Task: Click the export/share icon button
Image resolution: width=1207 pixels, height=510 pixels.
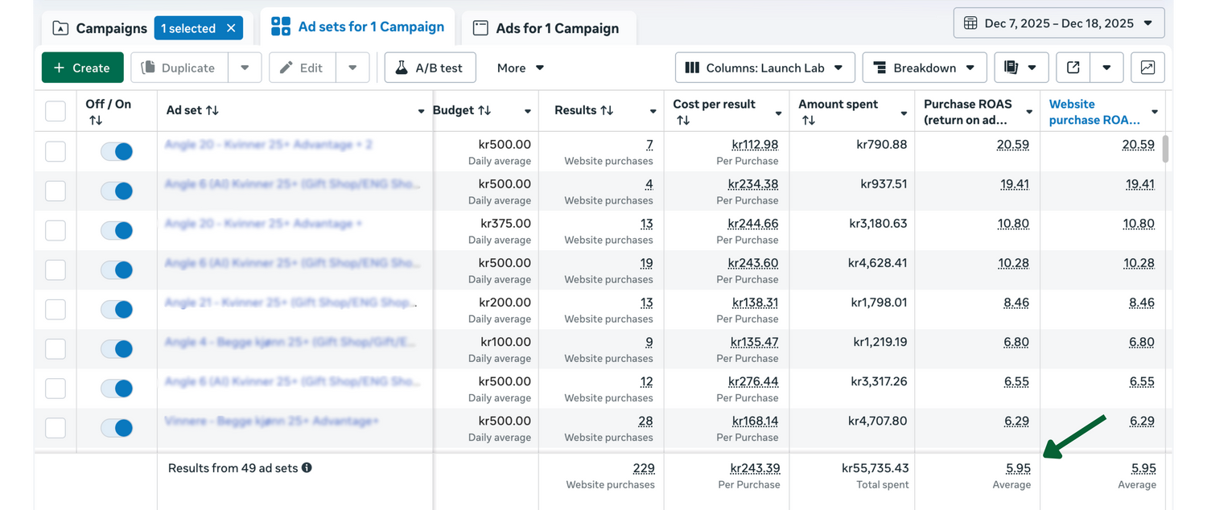Action: [1073, 68]
